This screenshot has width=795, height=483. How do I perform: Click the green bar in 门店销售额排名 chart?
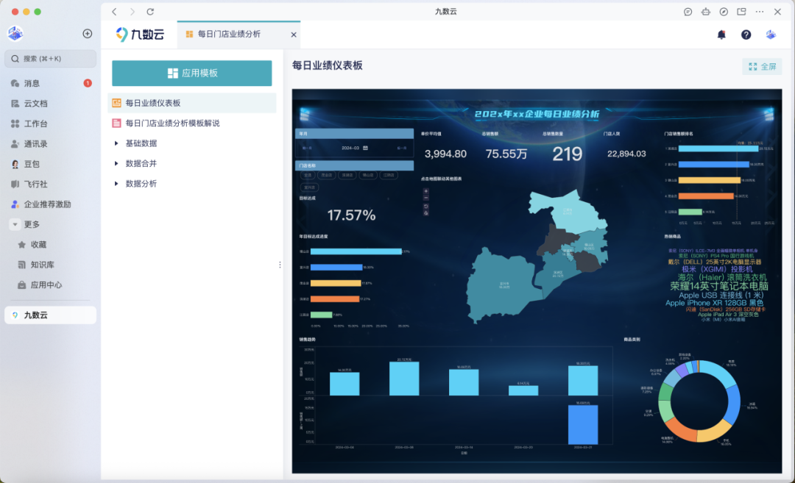click(x=690, y=212)
